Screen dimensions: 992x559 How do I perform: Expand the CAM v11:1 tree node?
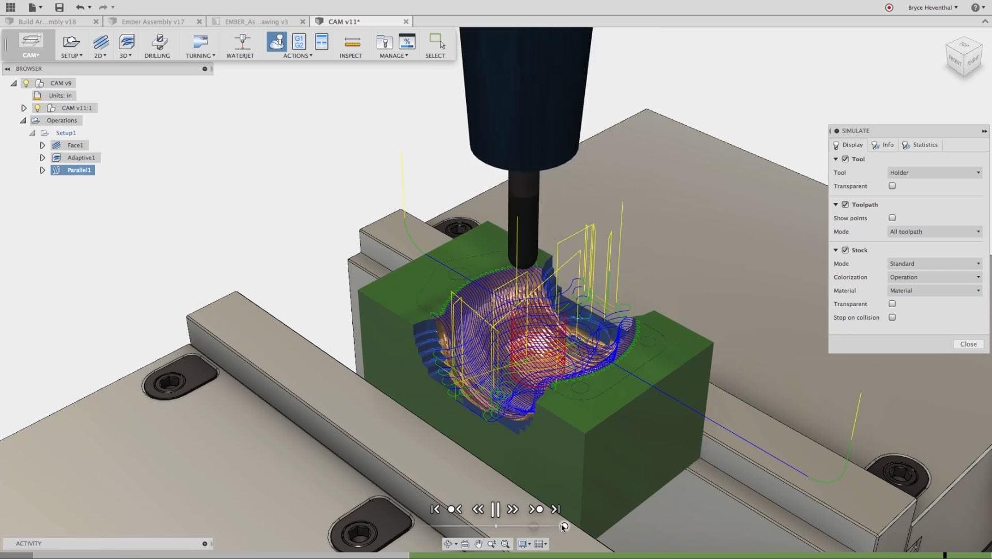pyautogui.click(x=24, y=107)
